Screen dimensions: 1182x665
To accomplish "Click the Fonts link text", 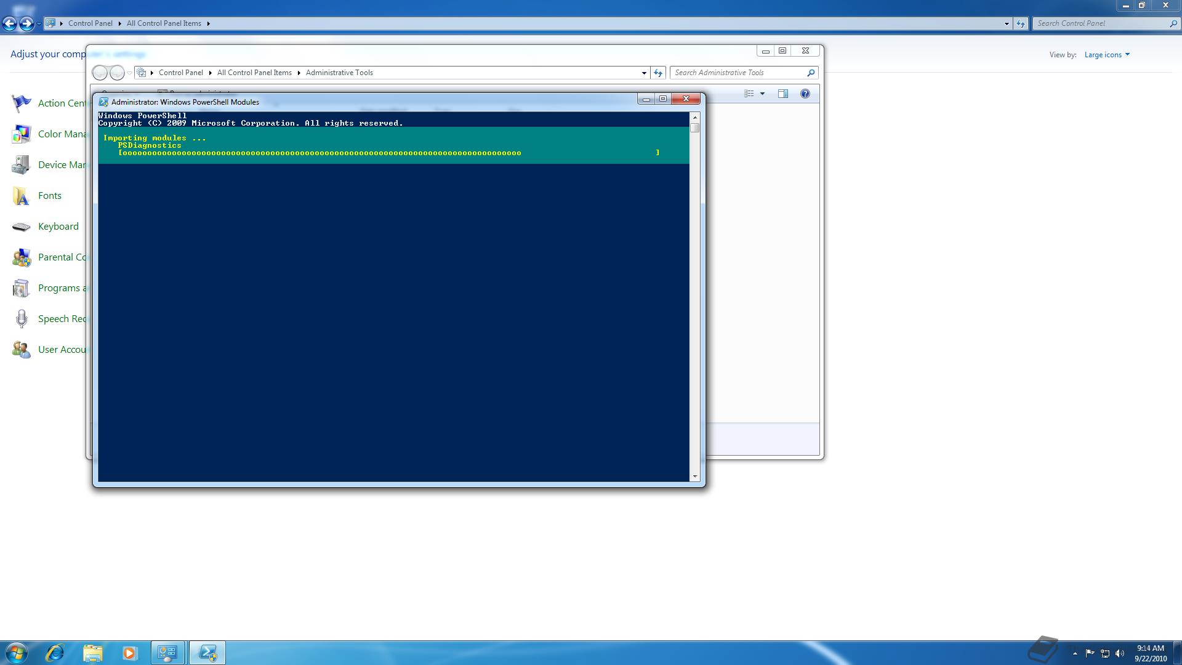I will 50,196.
